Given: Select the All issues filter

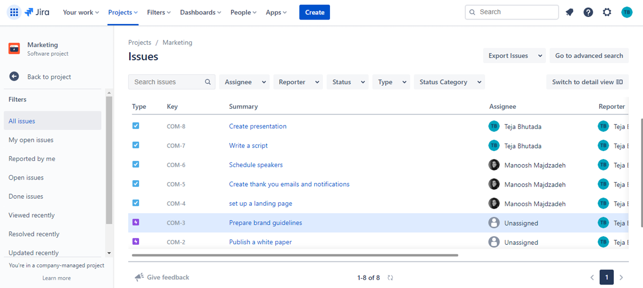Looking at the screenshot, I should 53,121.
